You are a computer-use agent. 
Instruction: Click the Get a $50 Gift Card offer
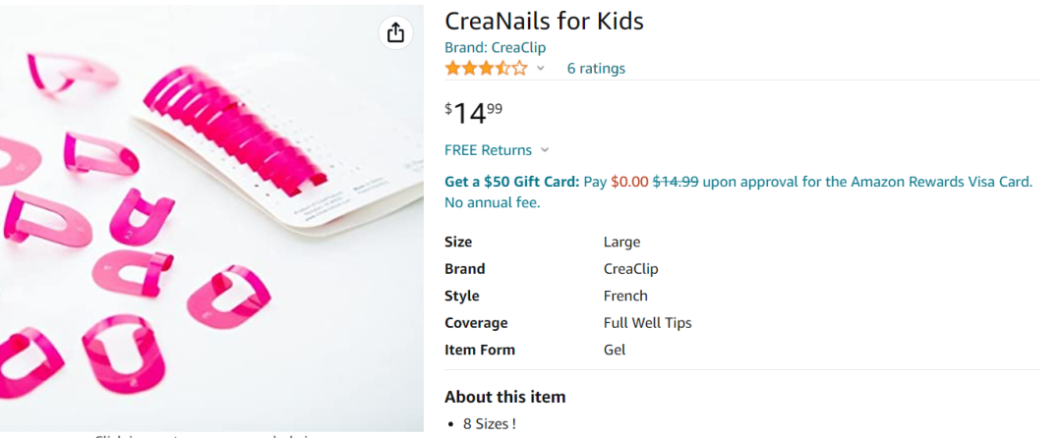511,182
